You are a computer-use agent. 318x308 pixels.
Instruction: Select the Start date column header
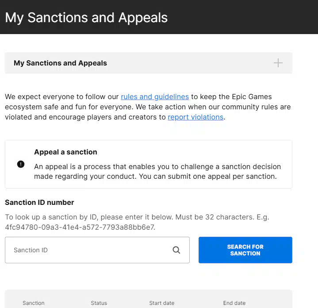click(x=162, y=303)
